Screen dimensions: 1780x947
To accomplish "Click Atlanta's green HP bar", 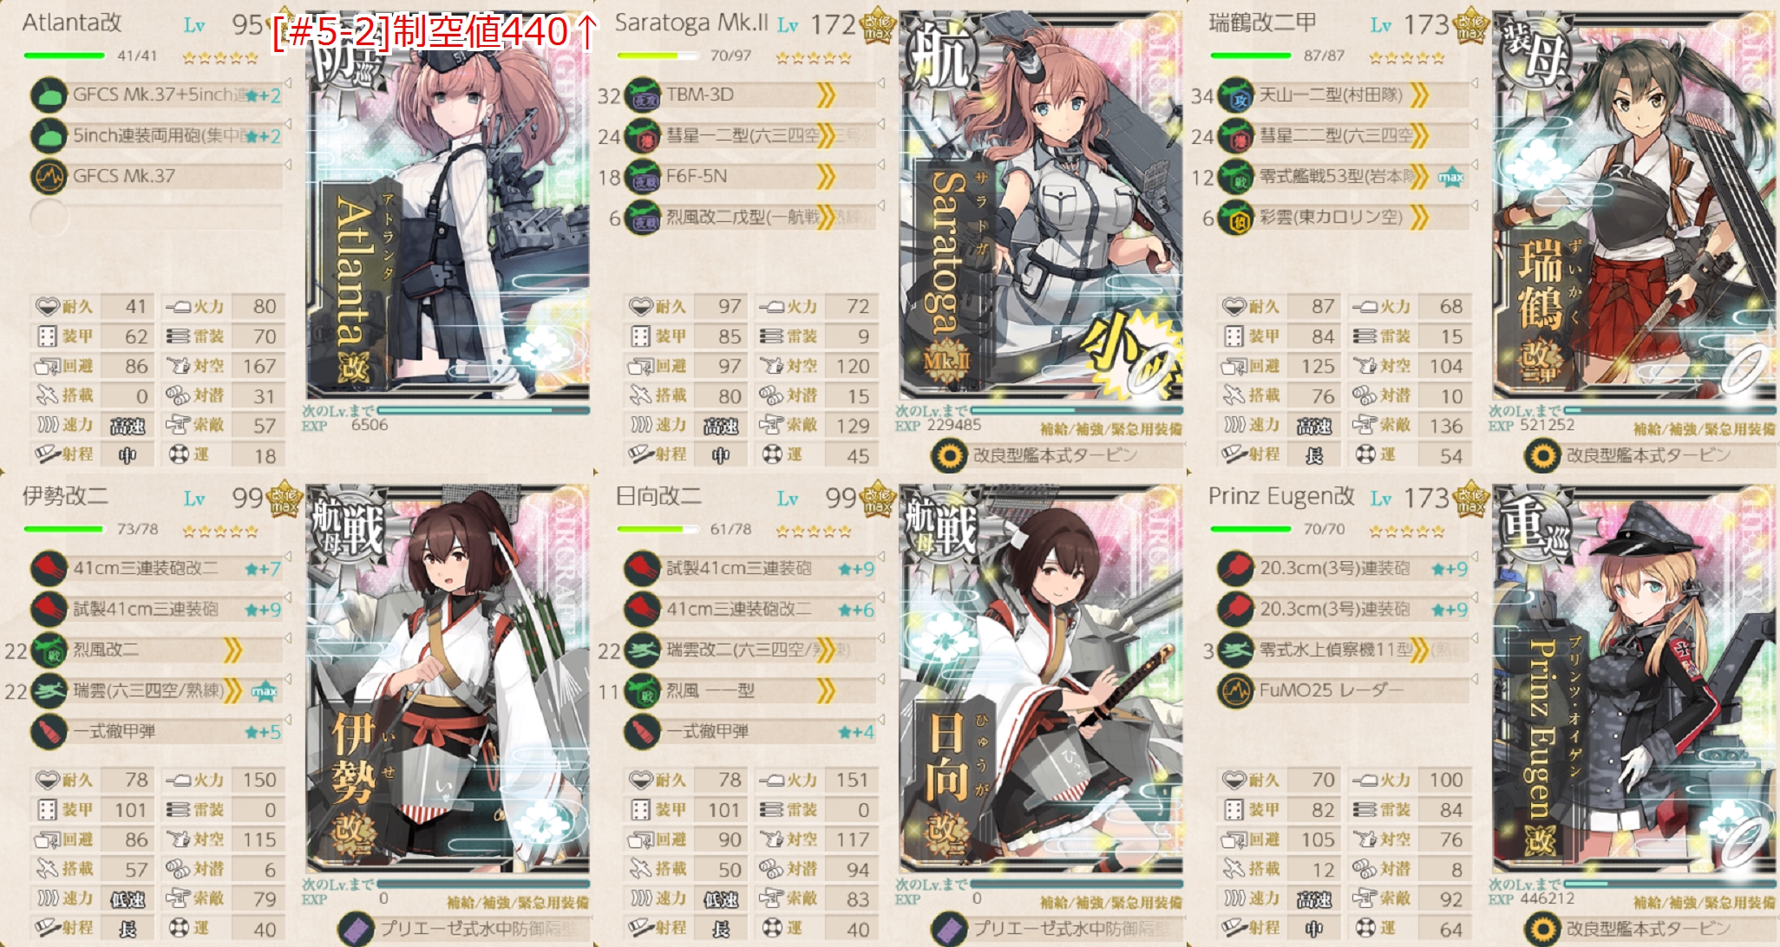I will 65,56.
